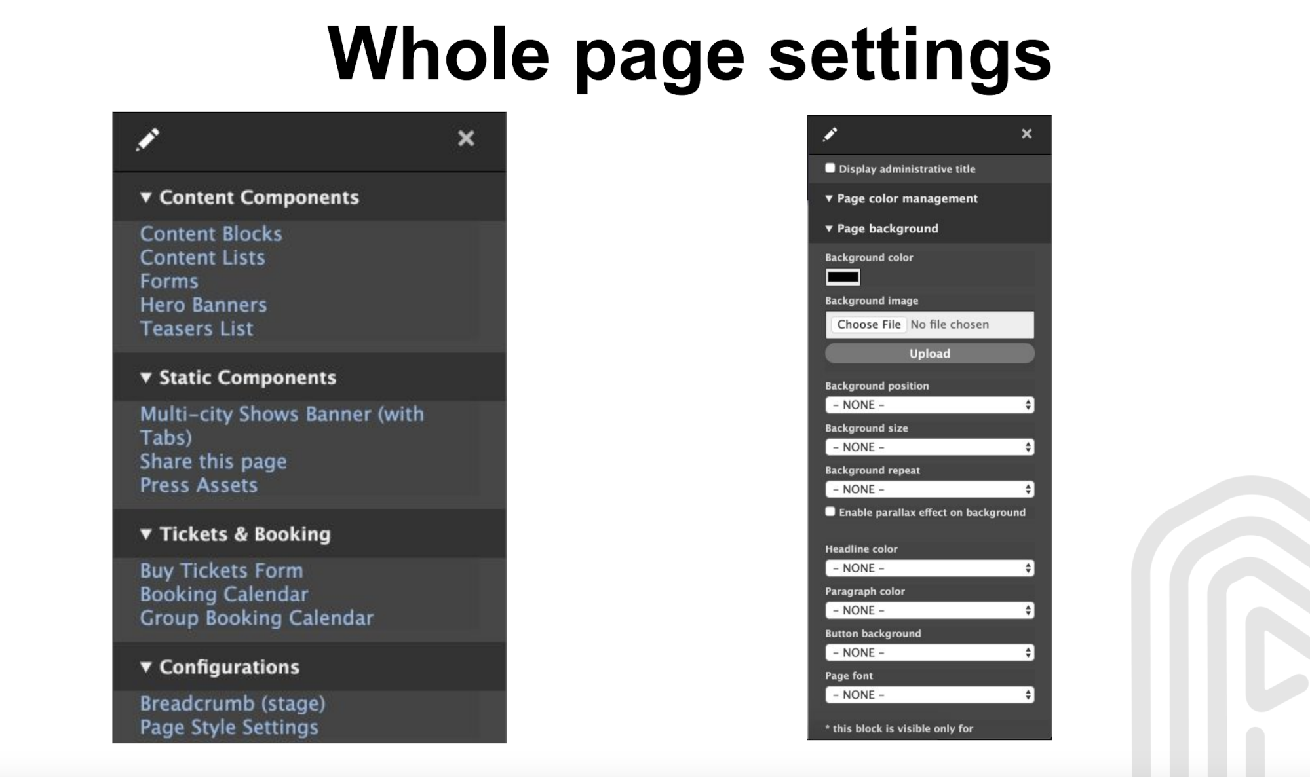Enable parallax effect on background checkbox
Viewport: 1310px width, 778px height.
point(830,512)
